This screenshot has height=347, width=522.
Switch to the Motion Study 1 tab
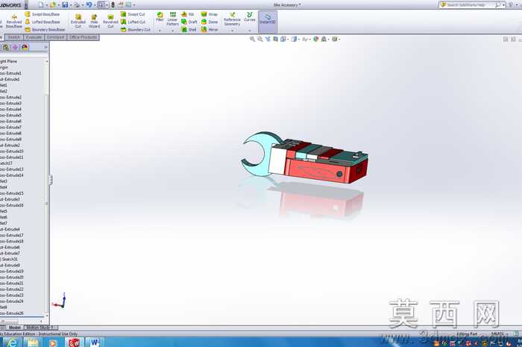(x=40, y=328)
